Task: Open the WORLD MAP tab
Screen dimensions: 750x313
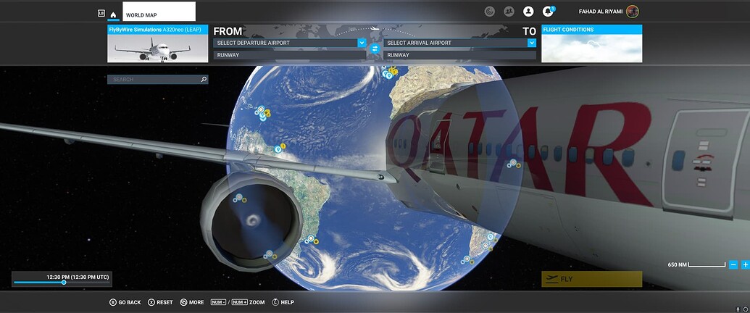Action: tap(159, 12)
